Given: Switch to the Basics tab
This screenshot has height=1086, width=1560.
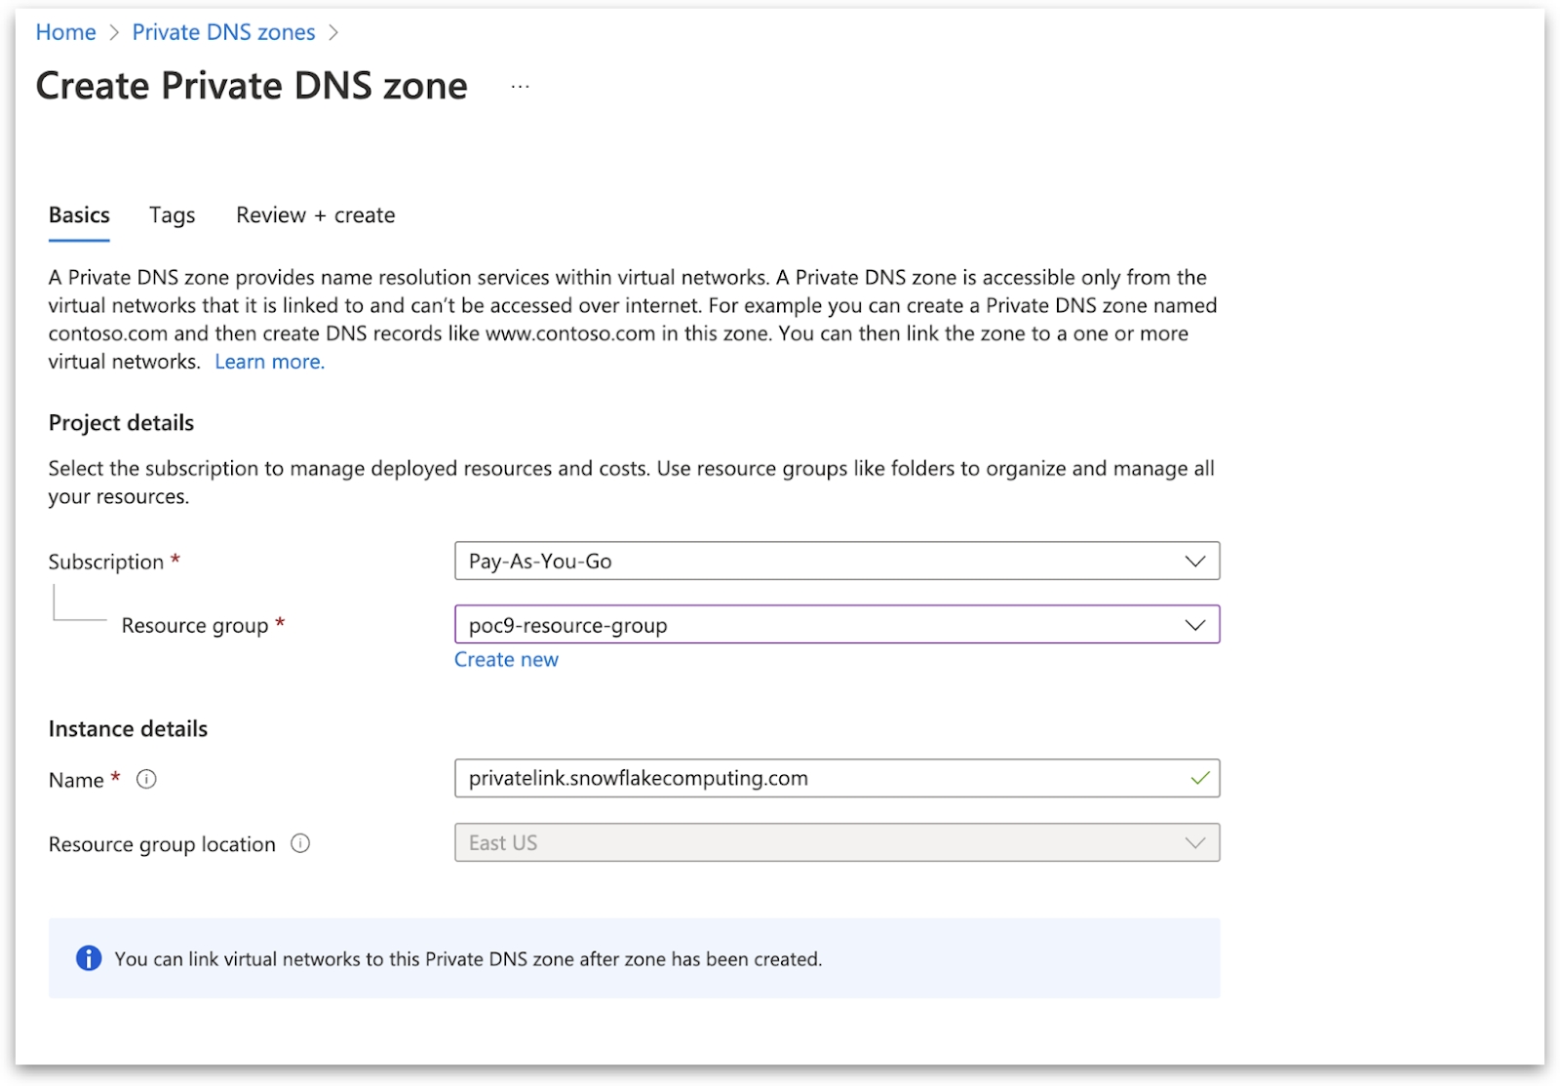Looking at the screenshot, I should click(x=79, y=215).
